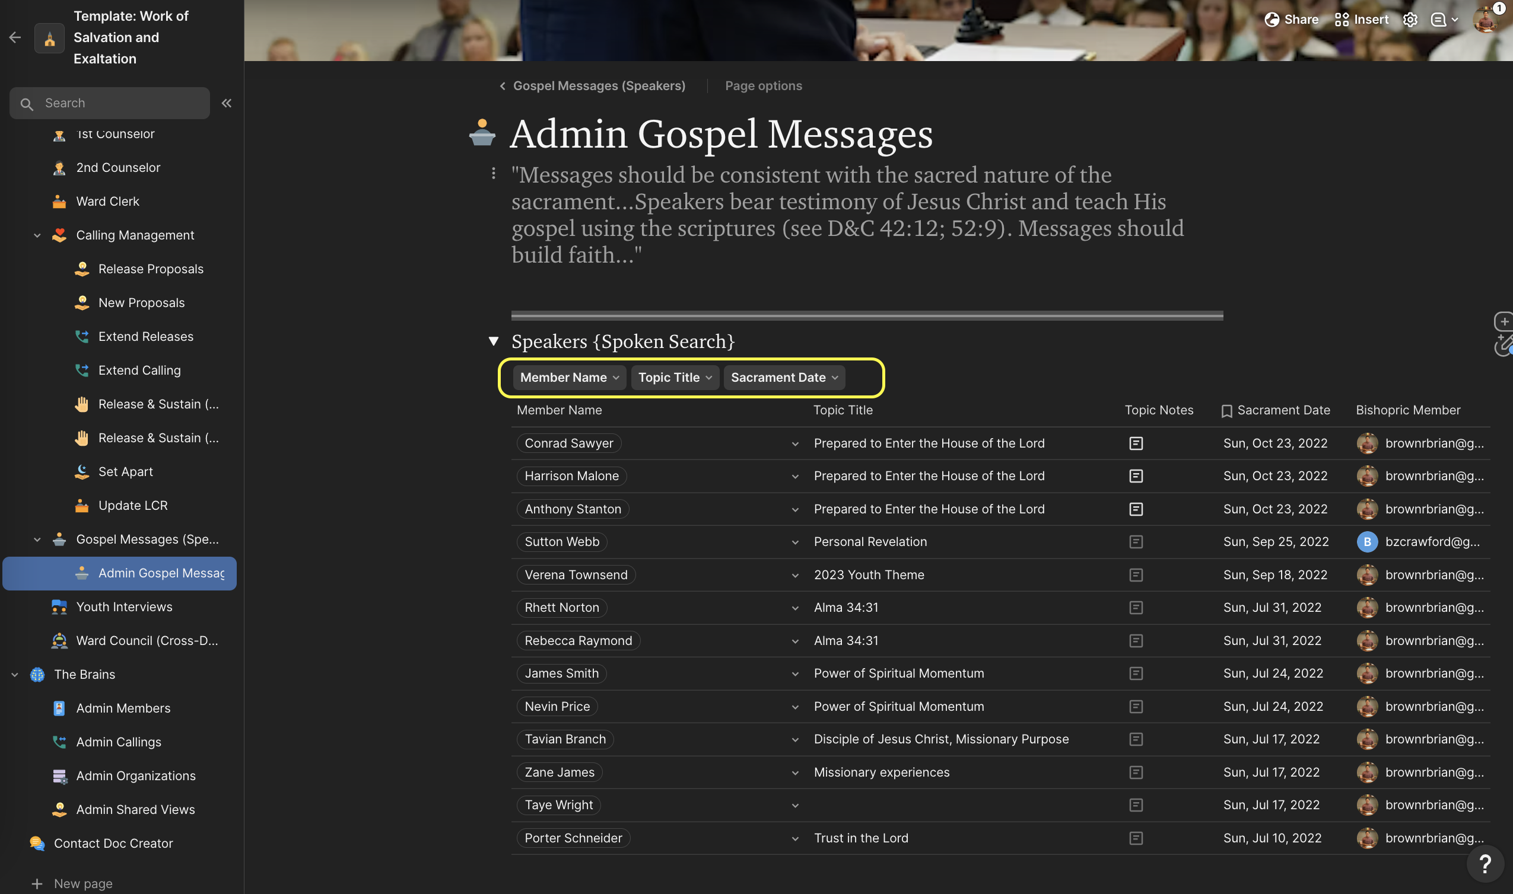1513x894 pixels.
Task: Collapse The Brains section in sidebar
Action: point(15,675)
